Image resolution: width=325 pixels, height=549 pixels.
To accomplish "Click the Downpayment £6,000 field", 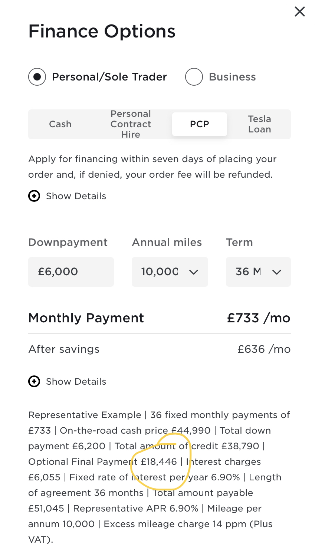I will [71, 272].
